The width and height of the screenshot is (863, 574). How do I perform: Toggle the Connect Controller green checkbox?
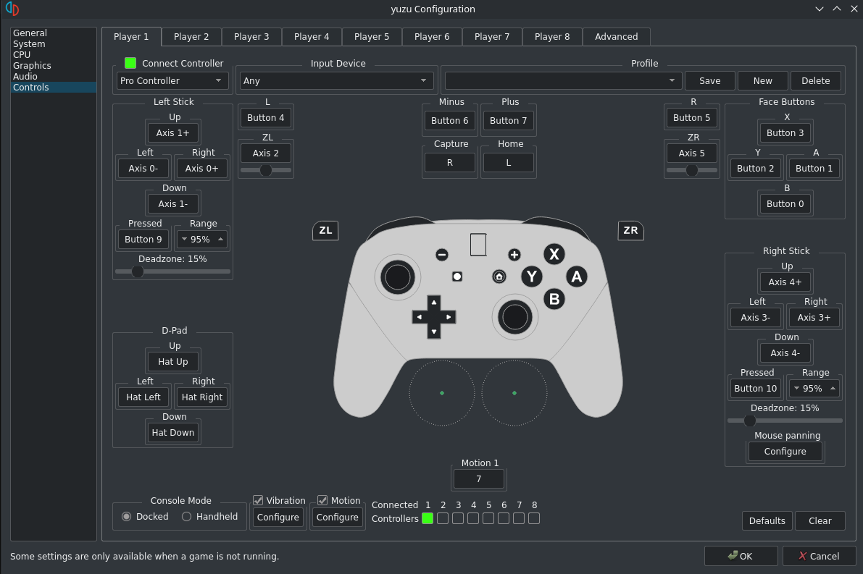[130, 63]
